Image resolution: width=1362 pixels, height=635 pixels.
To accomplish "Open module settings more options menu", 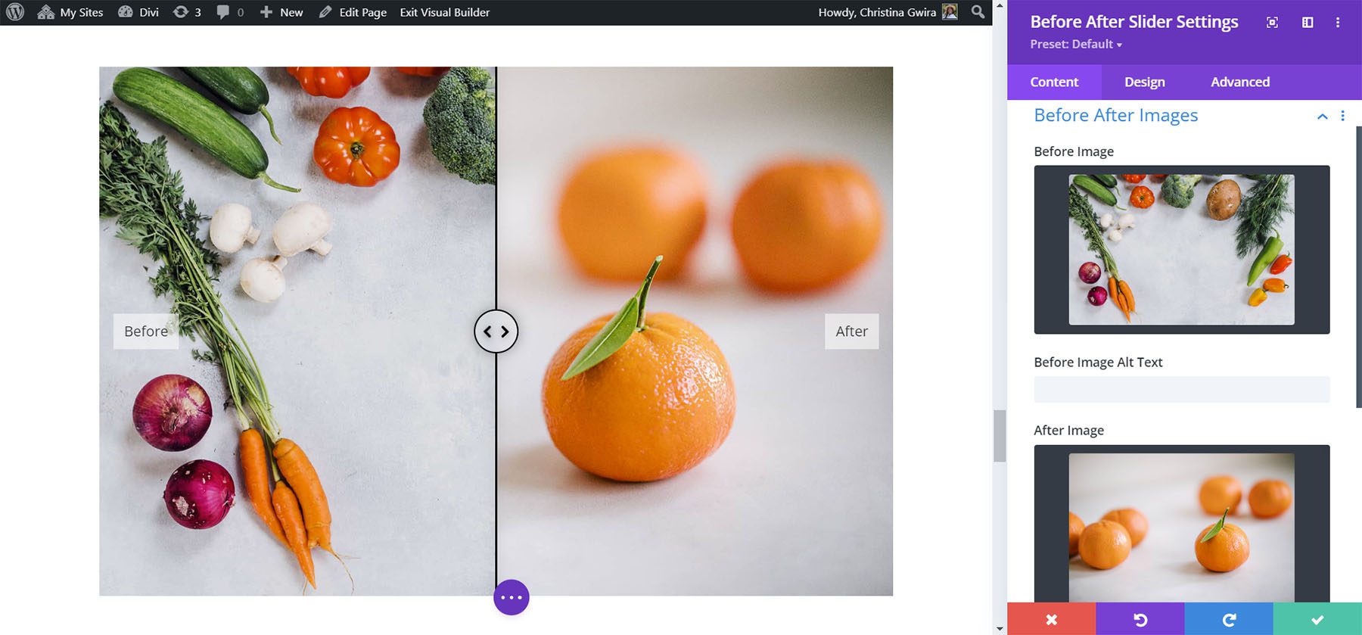I will pyautogui.click(x=1338, y=23).
